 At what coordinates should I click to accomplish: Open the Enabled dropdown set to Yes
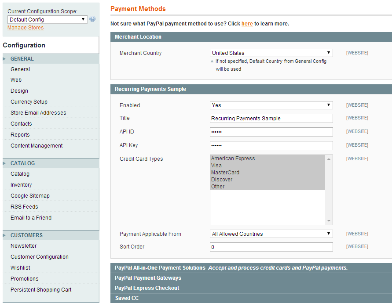271,105
